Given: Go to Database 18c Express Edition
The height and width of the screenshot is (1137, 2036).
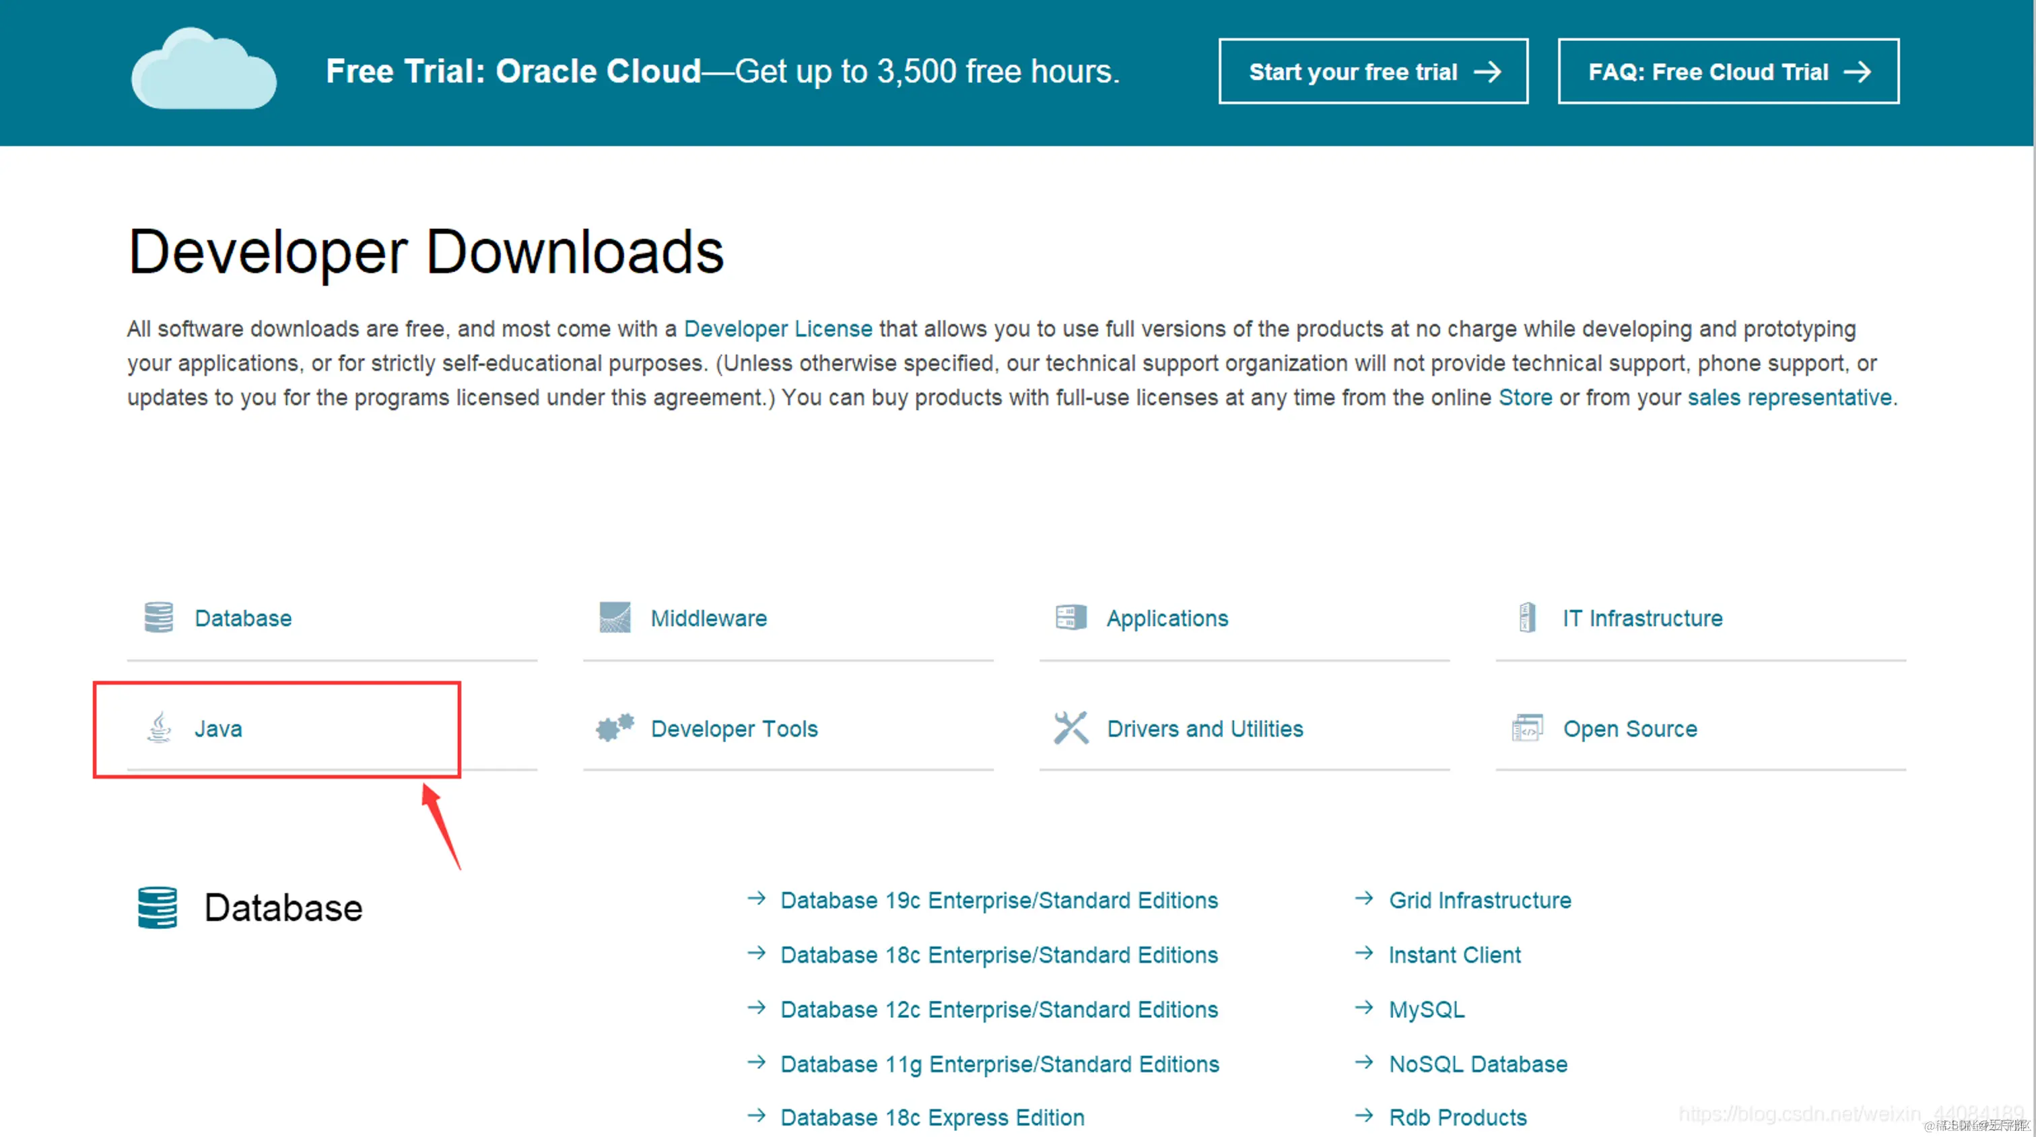Looking at the screenshot, I should coord(932,1117).
